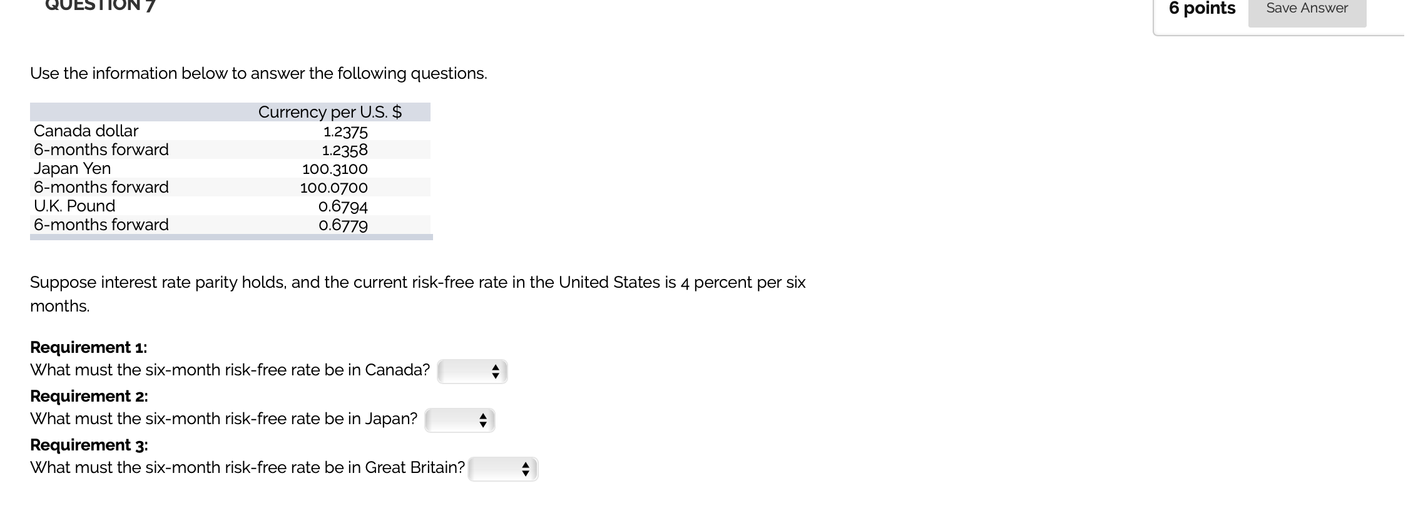Click the Currency per U.S. $ column header
This screenshot has width=1423, height=528.
tap(331, 112)
